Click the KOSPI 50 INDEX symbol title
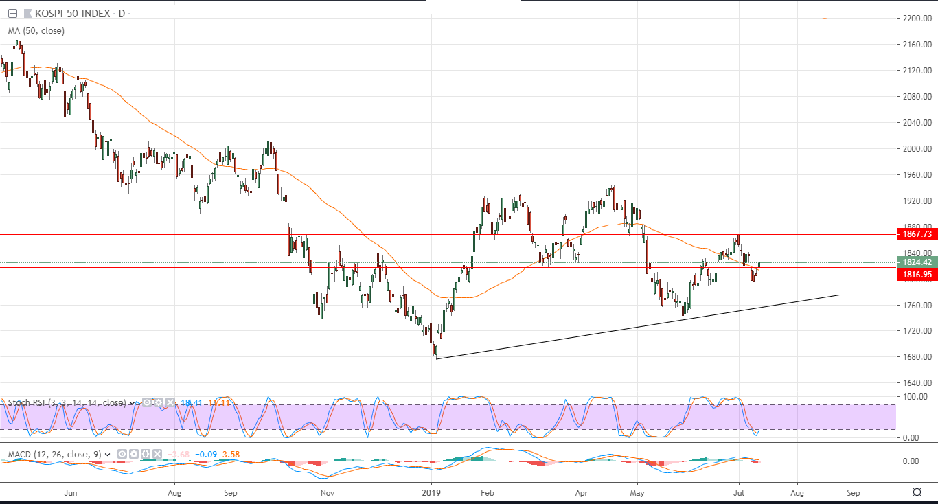 (73, 14)
